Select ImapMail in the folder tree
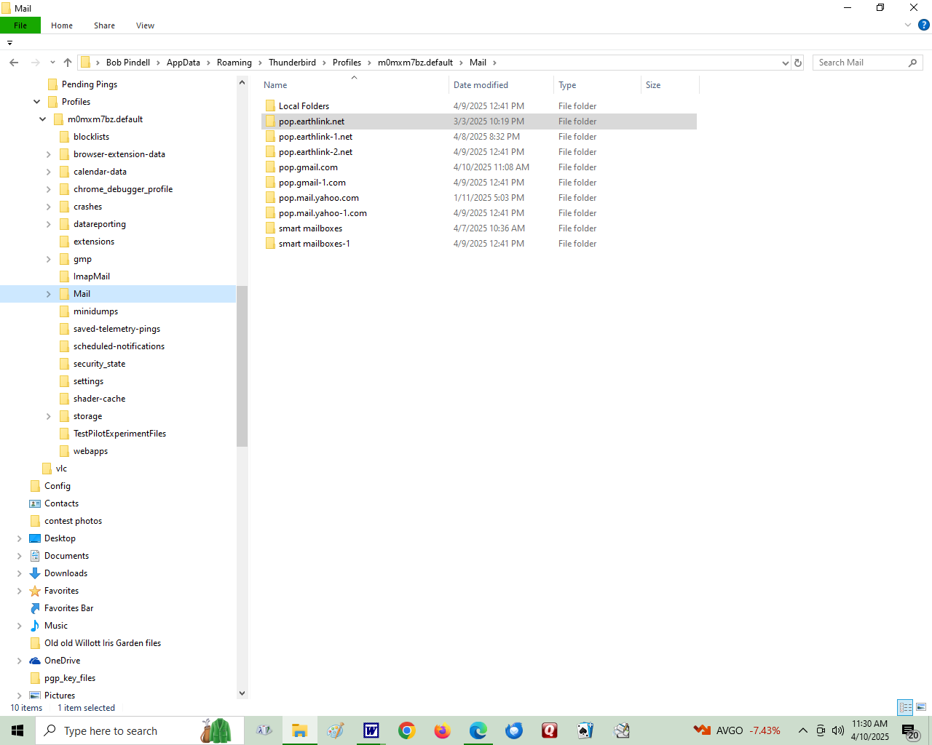This screenshot has height=745, width=932. (x=92, y=276)
